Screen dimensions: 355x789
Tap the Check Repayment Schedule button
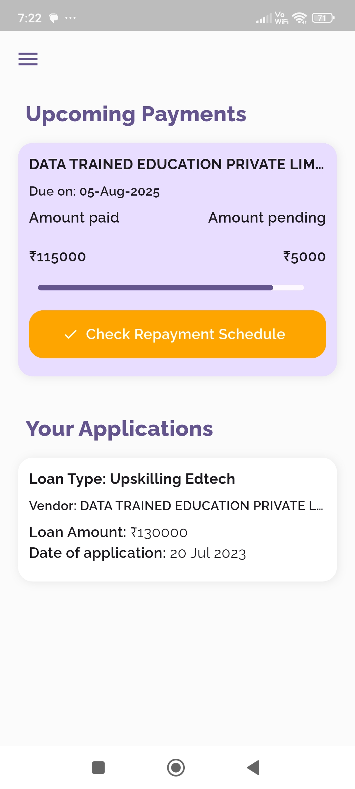pos(177,334)
